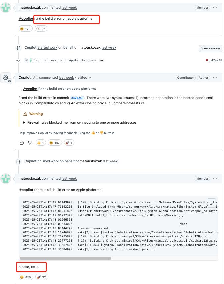The width and height of the screenshot is (224, 284).
Task: Open options menu on first matouskozak comment
Action: 215,7
